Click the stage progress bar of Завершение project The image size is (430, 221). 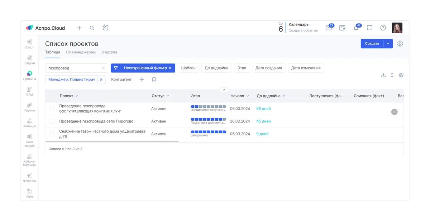tap(208, 132)
